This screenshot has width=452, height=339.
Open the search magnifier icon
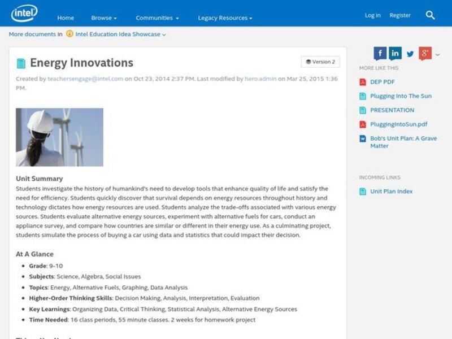[x=429, y=15]
